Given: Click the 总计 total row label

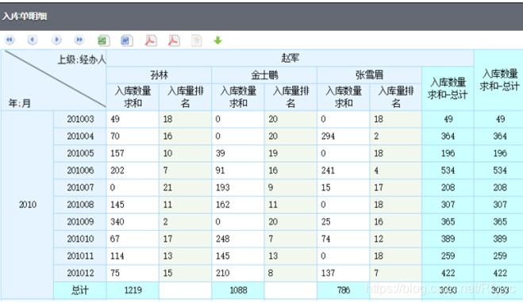Looking at the screenshot, I should 80,290.
